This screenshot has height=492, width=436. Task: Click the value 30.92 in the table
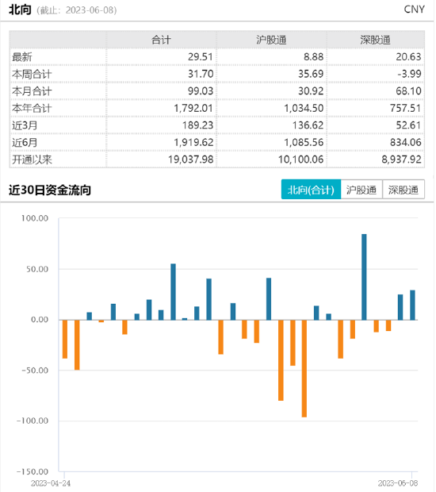tap(311, 91)
